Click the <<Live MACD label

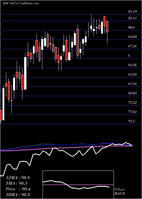120,192
